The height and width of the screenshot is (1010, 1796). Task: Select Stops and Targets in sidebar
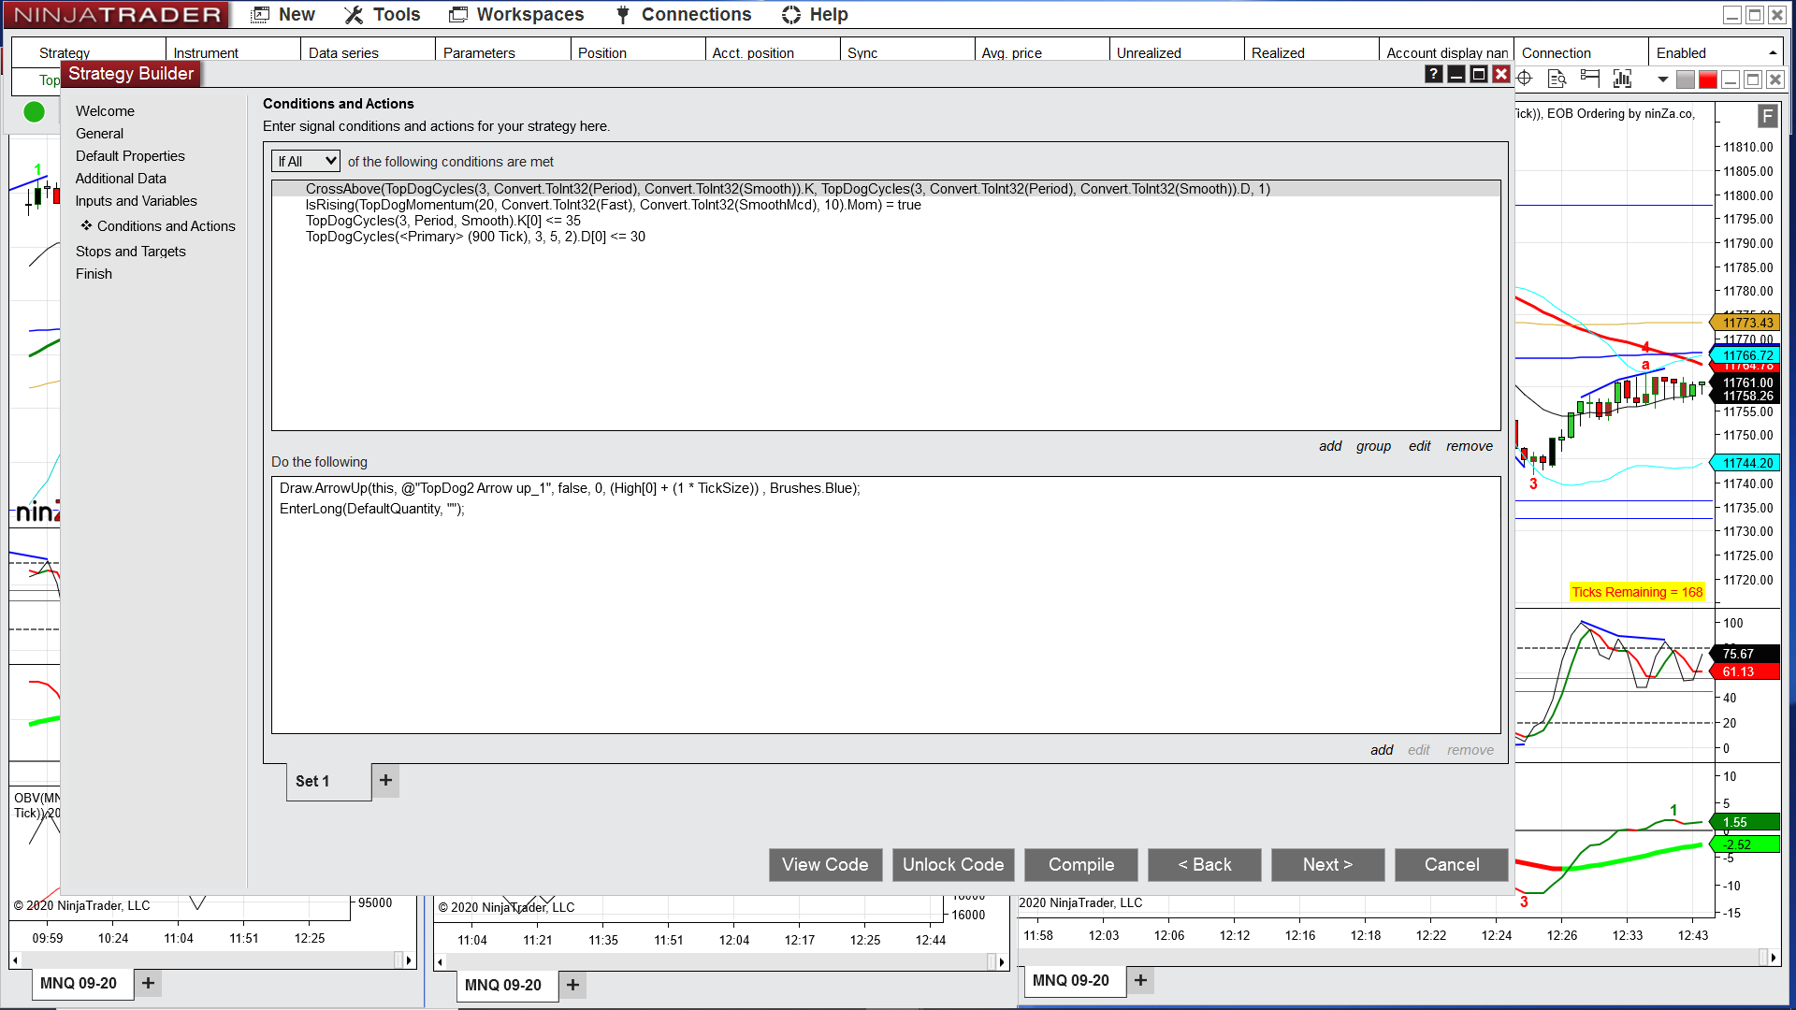point(131,252)
